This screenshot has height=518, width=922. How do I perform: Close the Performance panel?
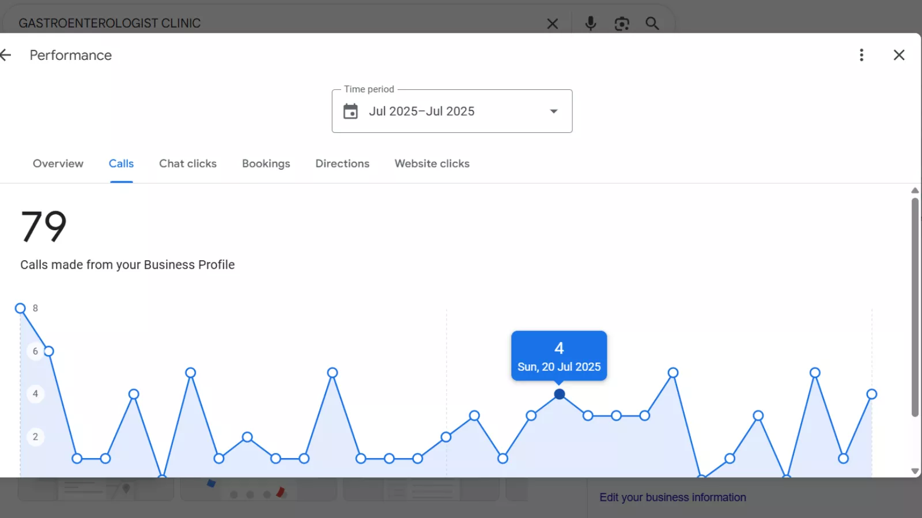click(x=899, y=55)
